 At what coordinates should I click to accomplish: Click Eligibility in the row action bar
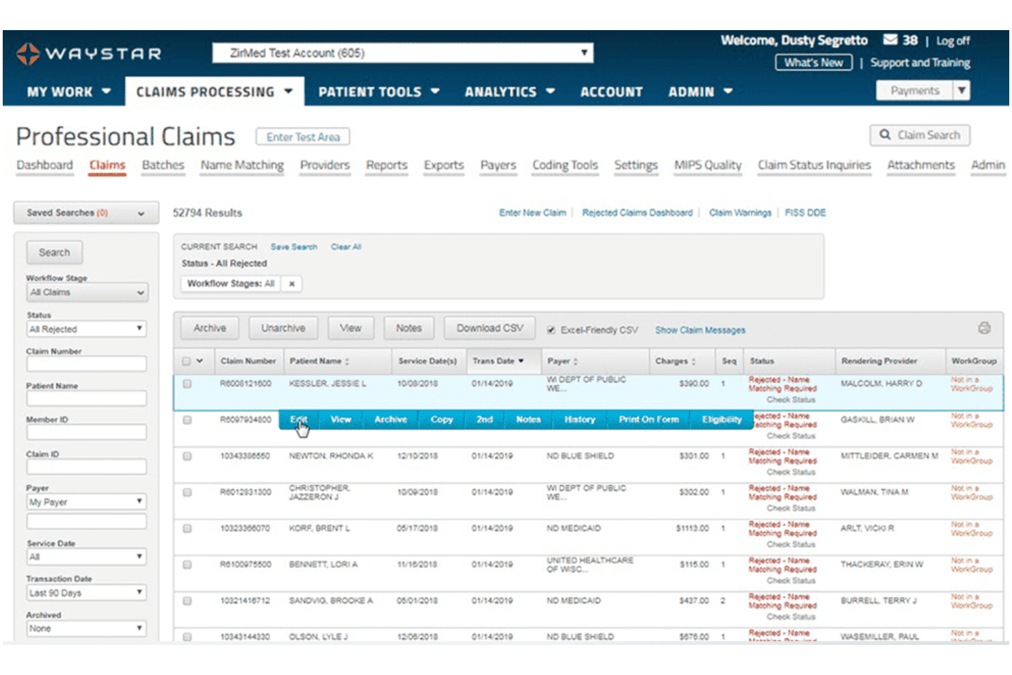721,420
